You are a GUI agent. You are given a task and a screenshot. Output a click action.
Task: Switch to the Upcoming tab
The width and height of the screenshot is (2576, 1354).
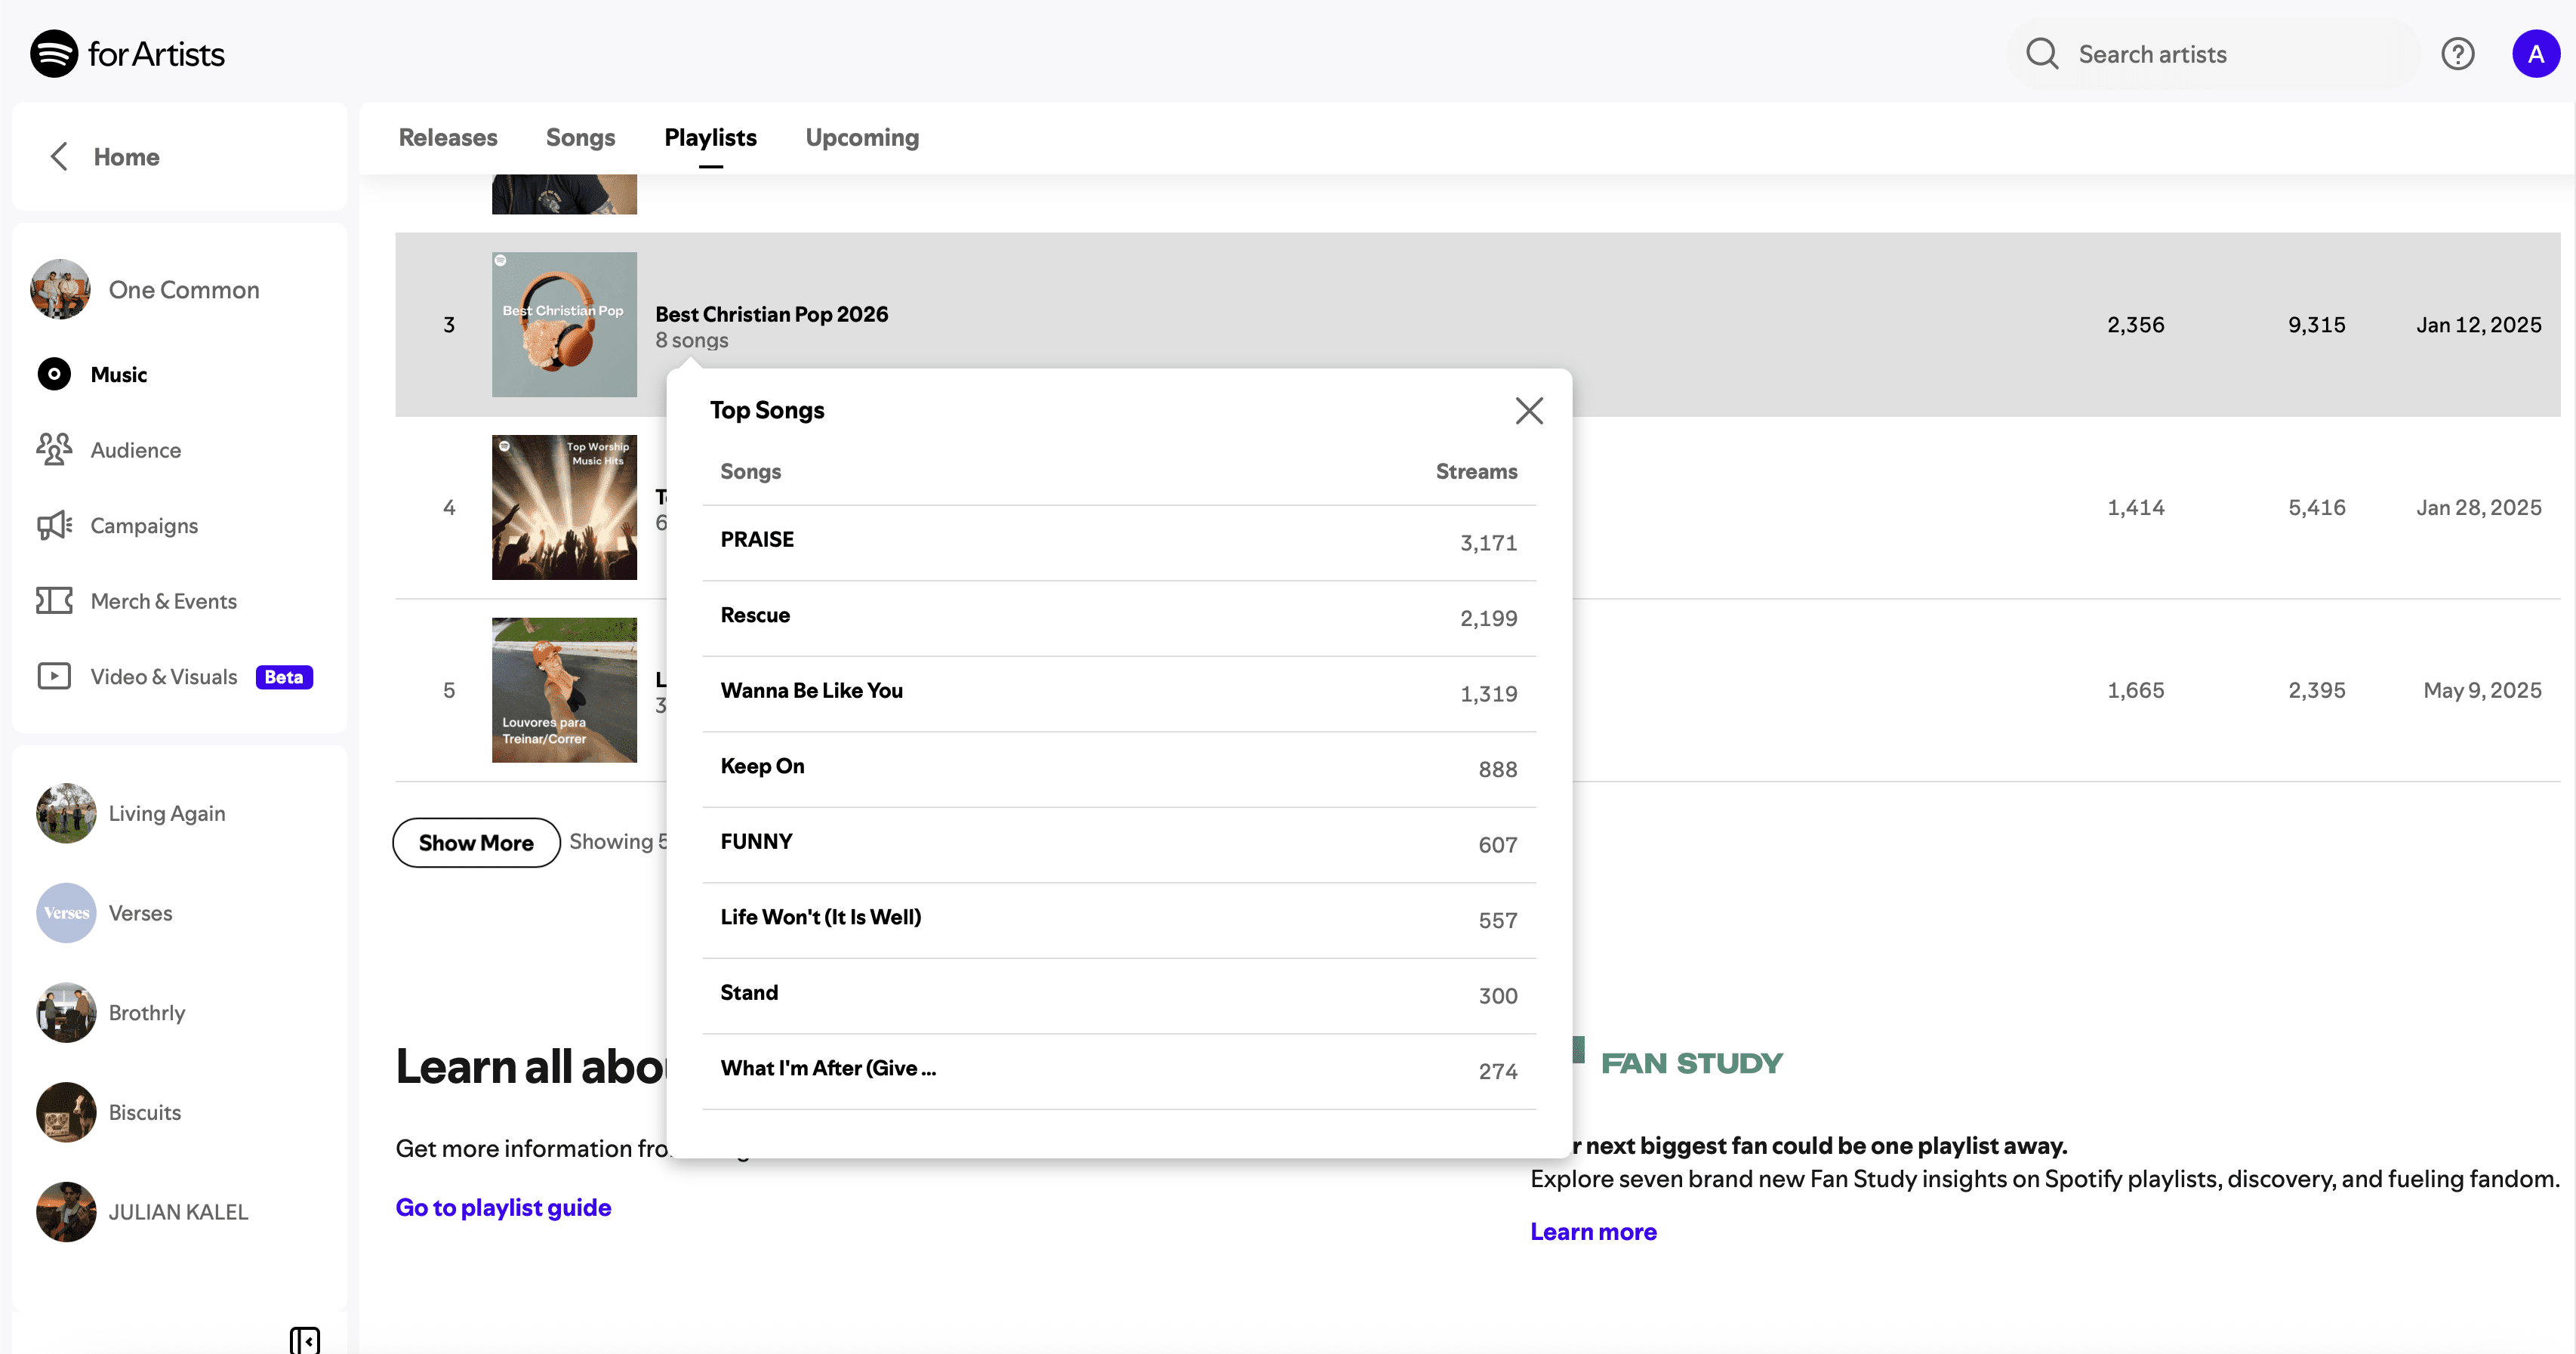click(x=861, y=138)
